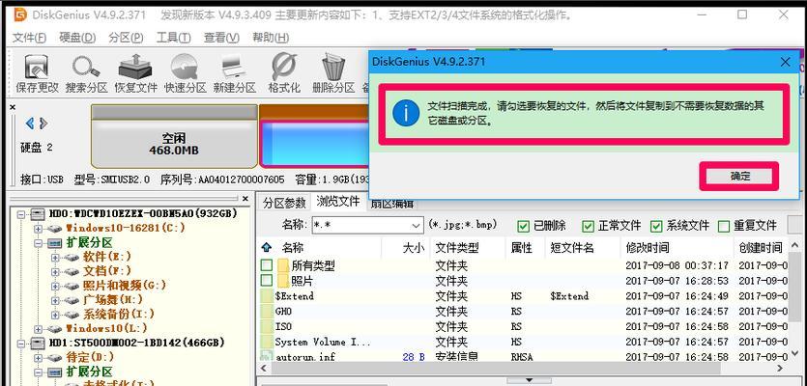Switch to the 分区参数 tab
This screenshot has height=386, width=807.
(x=284, y=203)
